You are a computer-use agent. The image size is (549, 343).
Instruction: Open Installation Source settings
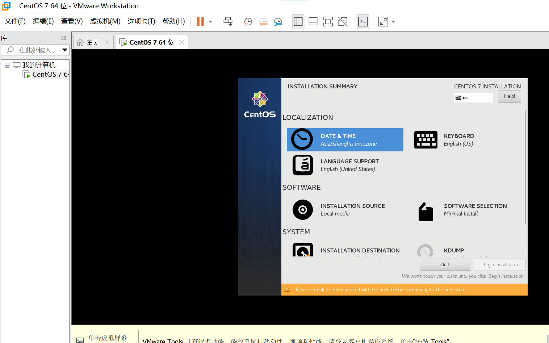[339, 210]
